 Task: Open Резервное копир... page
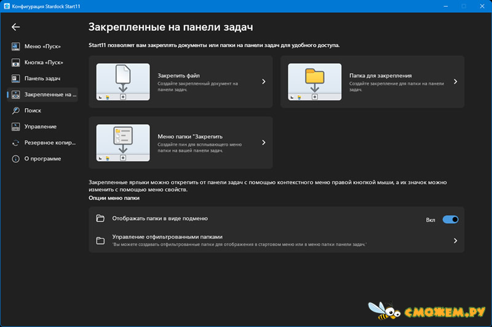(x=42, y=143)
